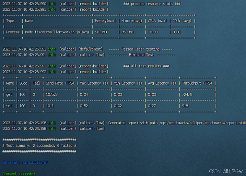Screen dimensions: 246x176
Task: Click the 'Type' column header
Action: (x=10, y=21)
